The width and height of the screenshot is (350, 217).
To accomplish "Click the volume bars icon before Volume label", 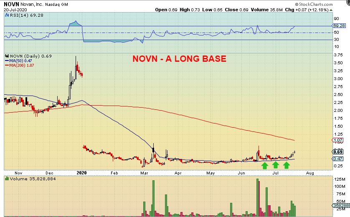I will (7, 179).
